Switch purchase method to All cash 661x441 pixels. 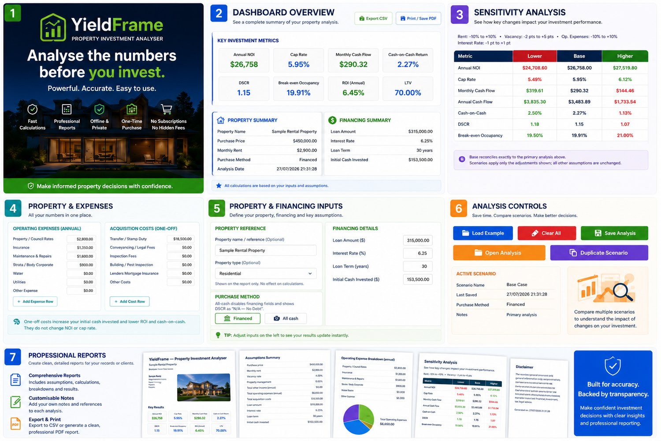click(286, 318)
